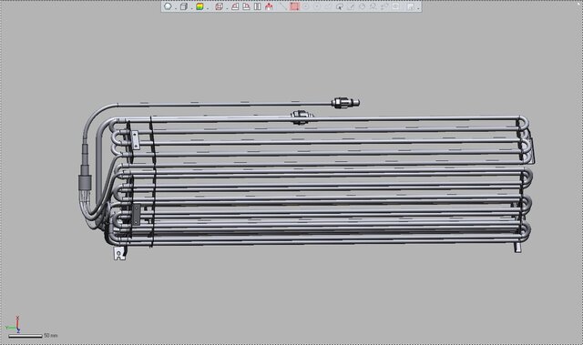Click the red house-shaped toolbar icon
The image size is (583, 345).
(x=269, y=6)
